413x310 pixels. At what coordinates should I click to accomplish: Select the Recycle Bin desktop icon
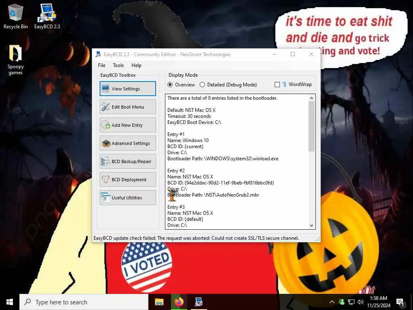click(16, 16)
